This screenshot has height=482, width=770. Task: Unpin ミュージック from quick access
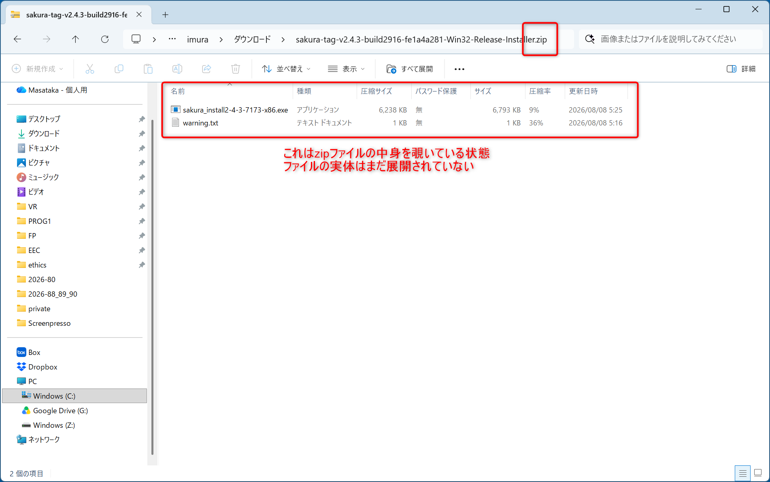pyautogui.click(x=142, y=177)
